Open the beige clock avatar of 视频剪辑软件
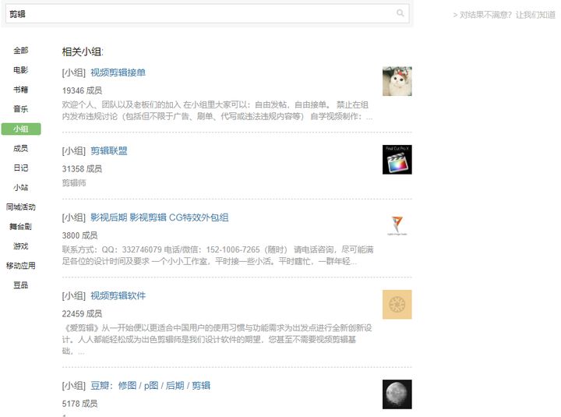The image size is (561, 417). point(397,305)
